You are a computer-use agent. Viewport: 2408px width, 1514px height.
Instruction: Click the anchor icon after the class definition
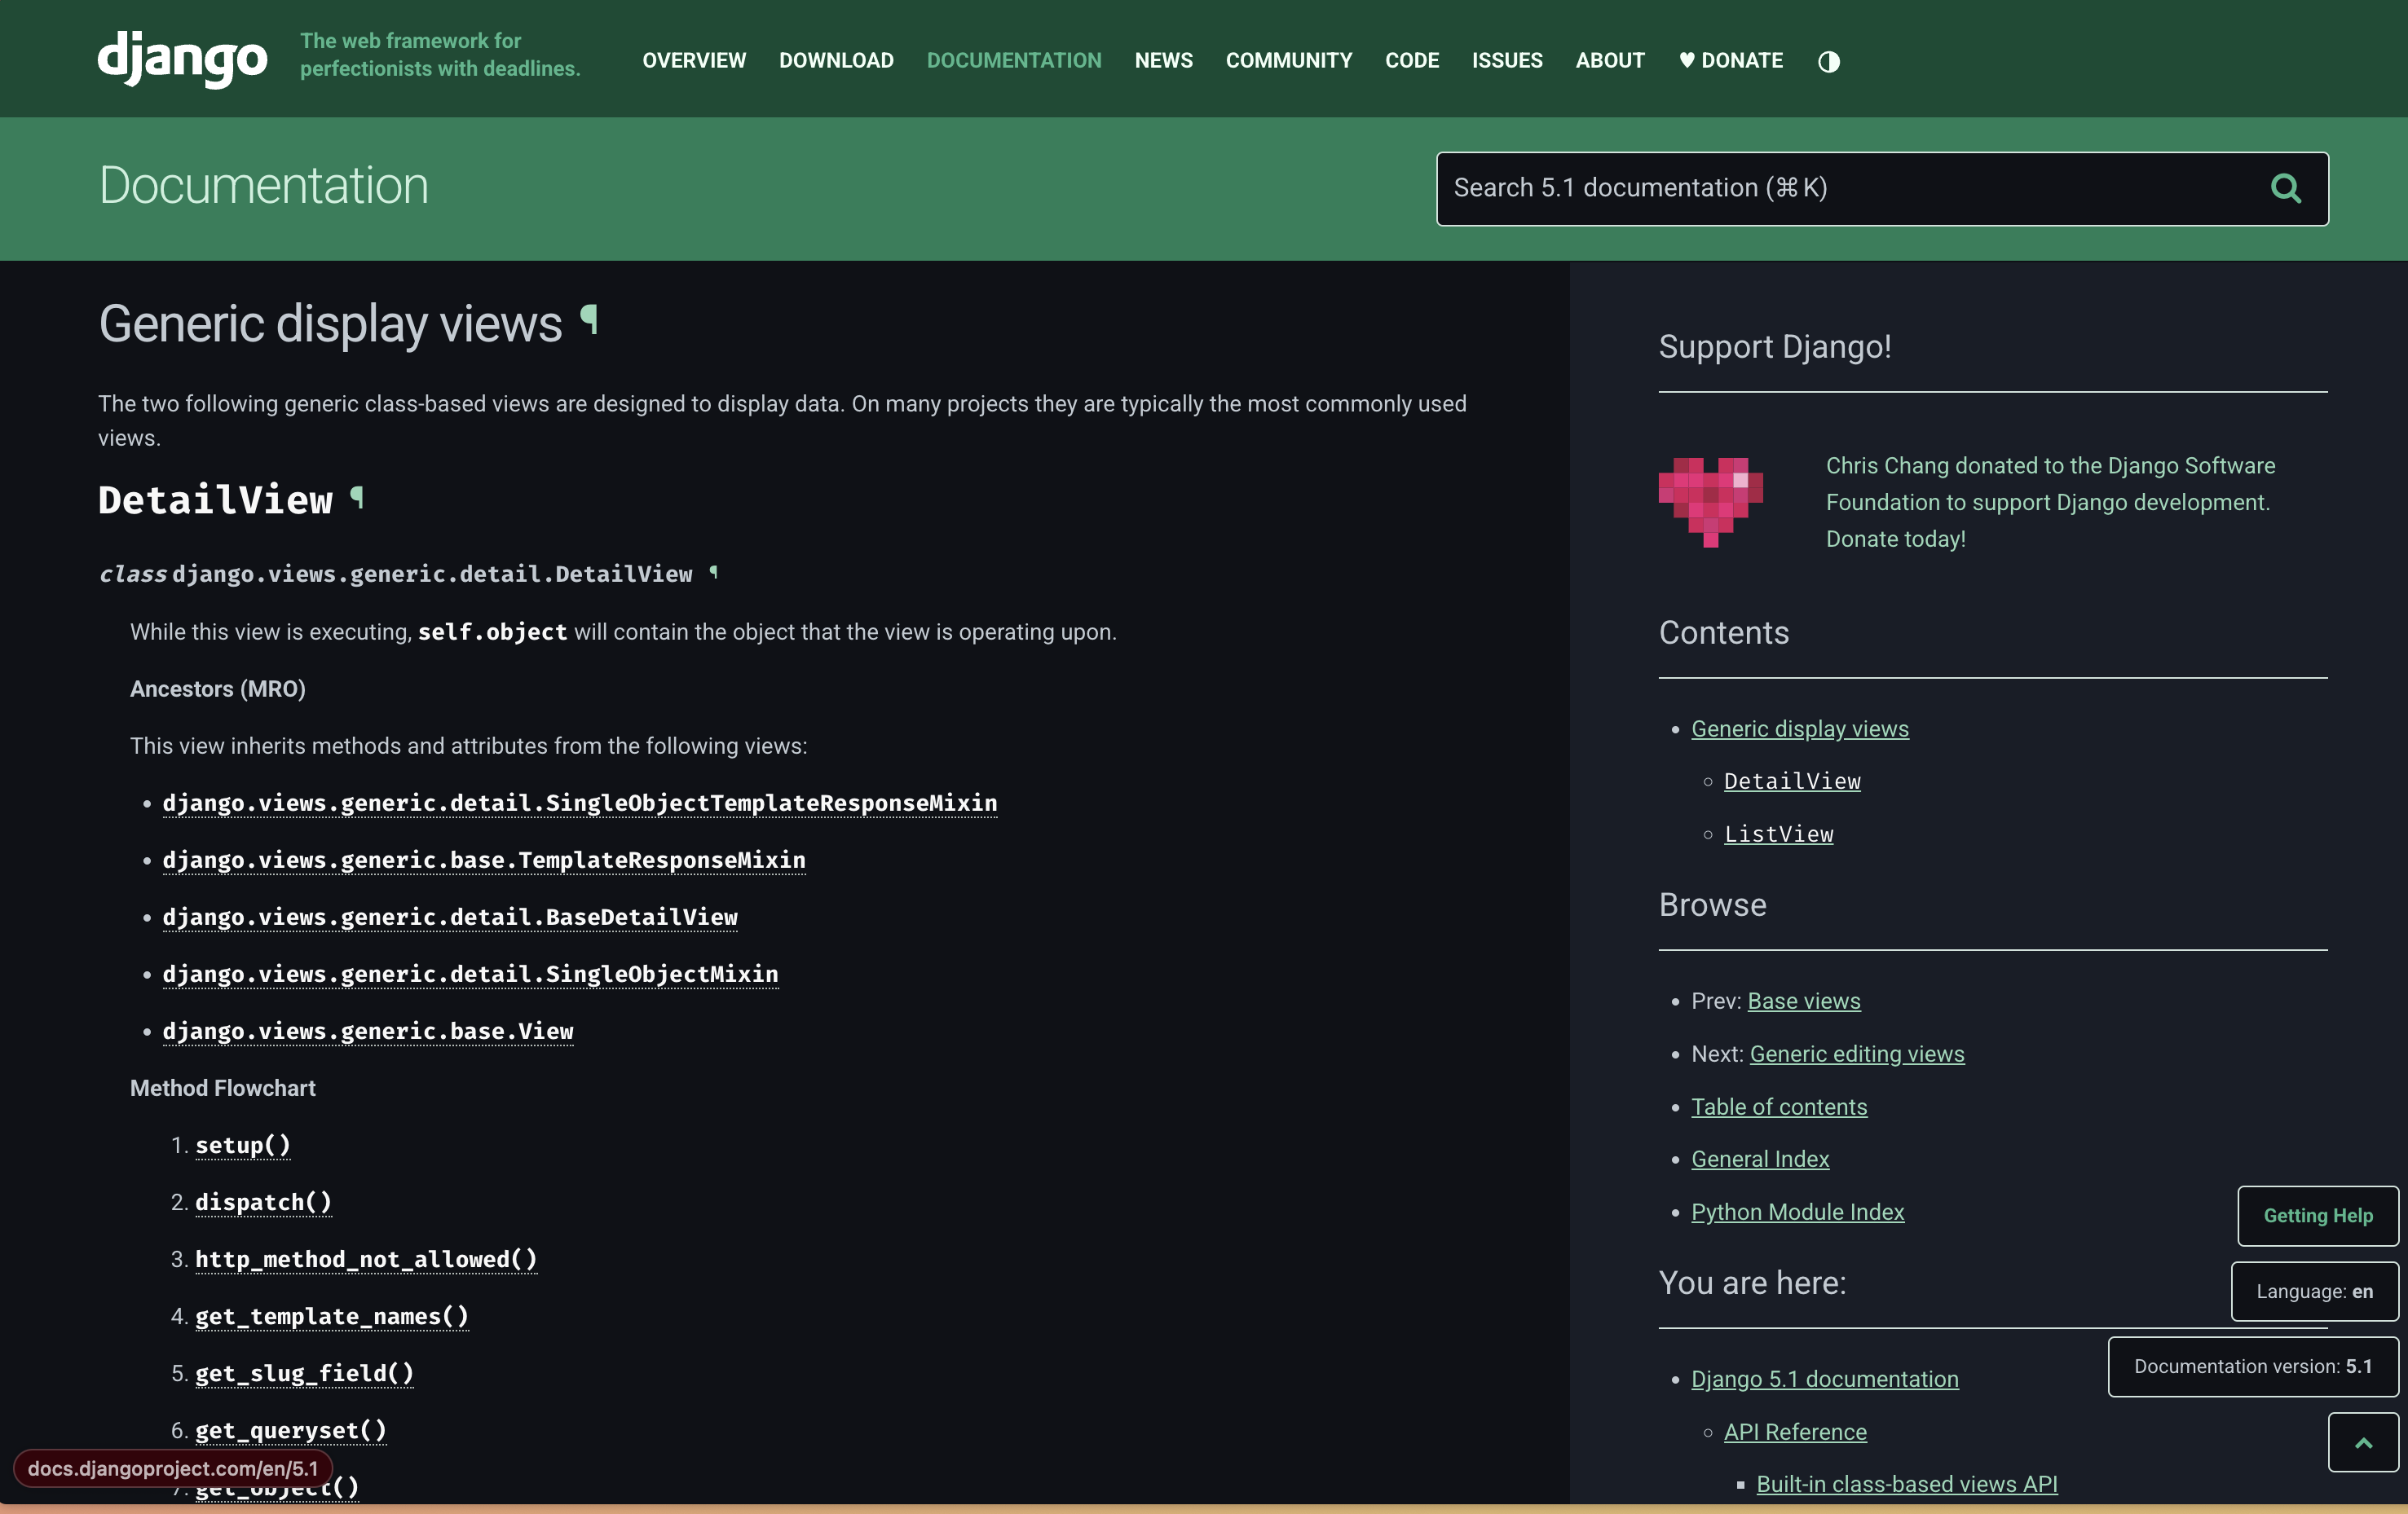[714, 573]
